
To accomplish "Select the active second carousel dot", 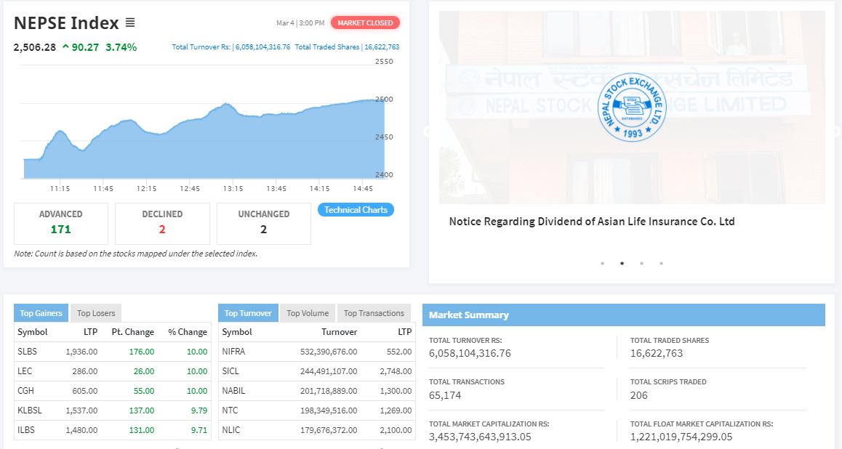I will [622, 264].
